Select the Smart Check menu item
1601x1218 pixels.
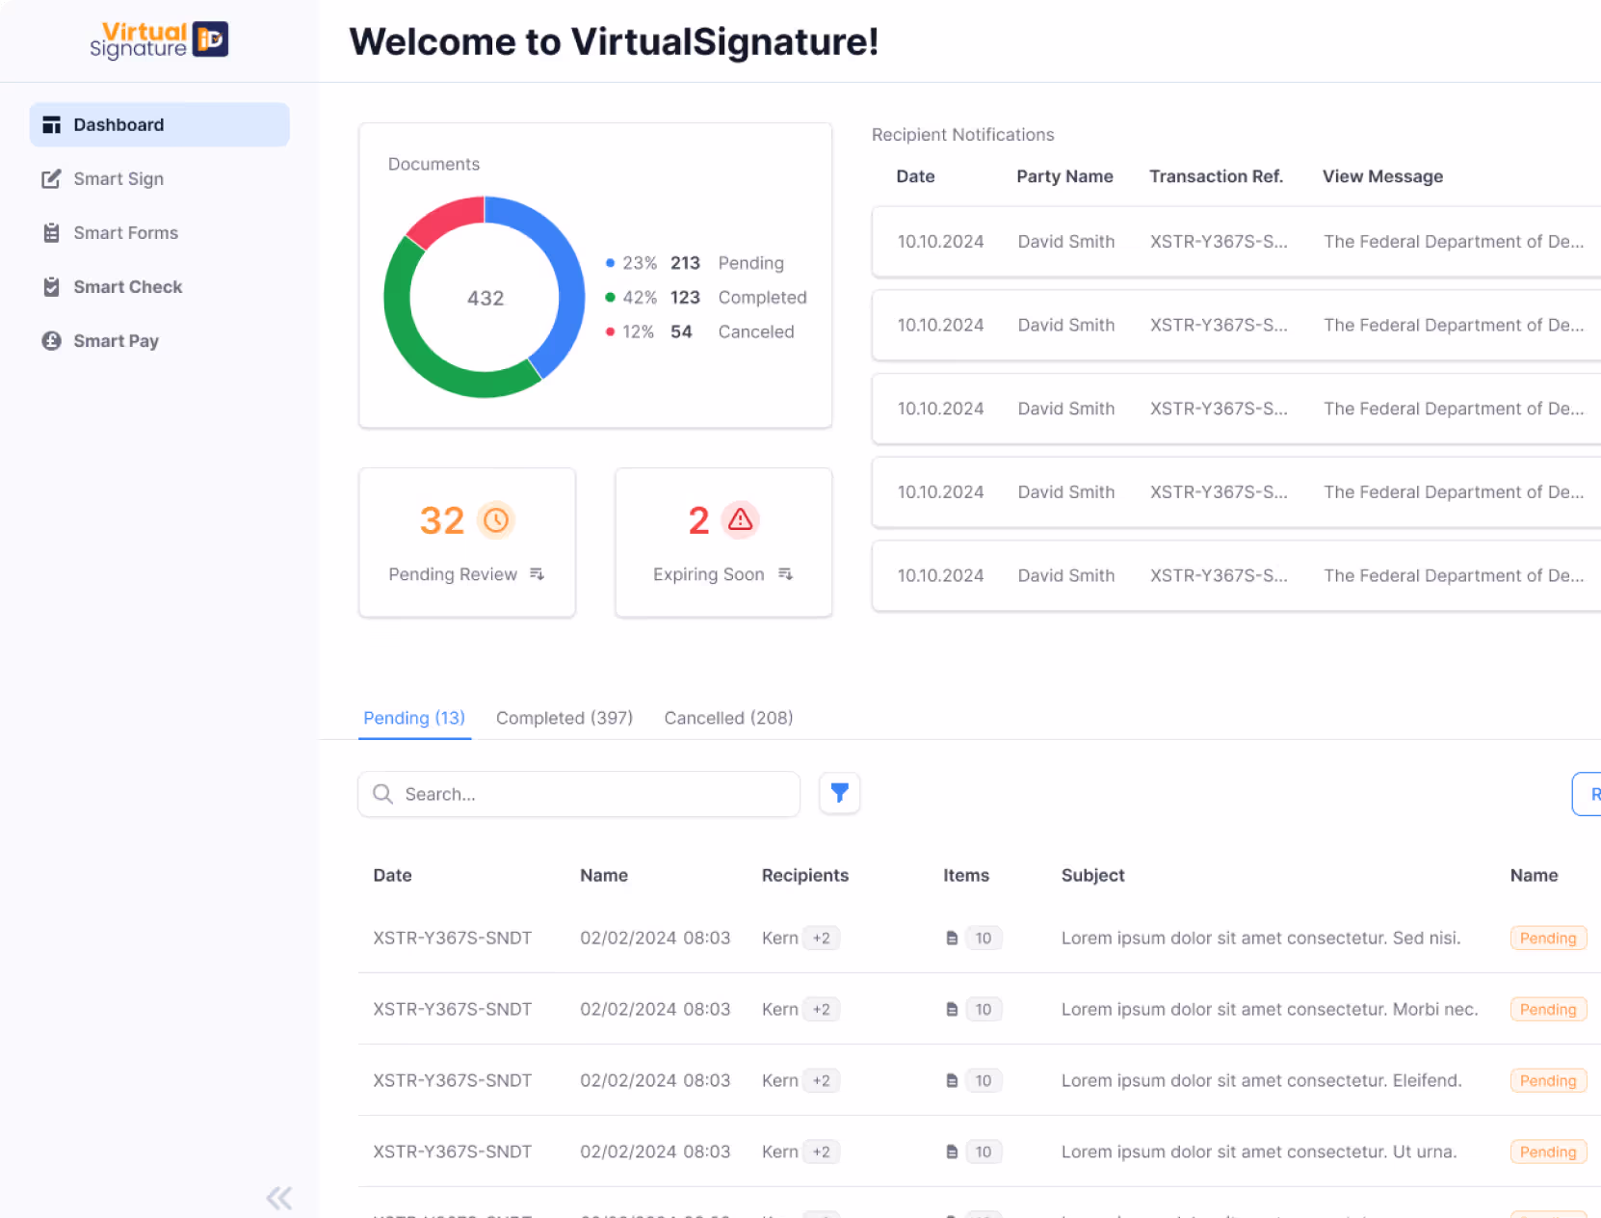pos(159,286)
